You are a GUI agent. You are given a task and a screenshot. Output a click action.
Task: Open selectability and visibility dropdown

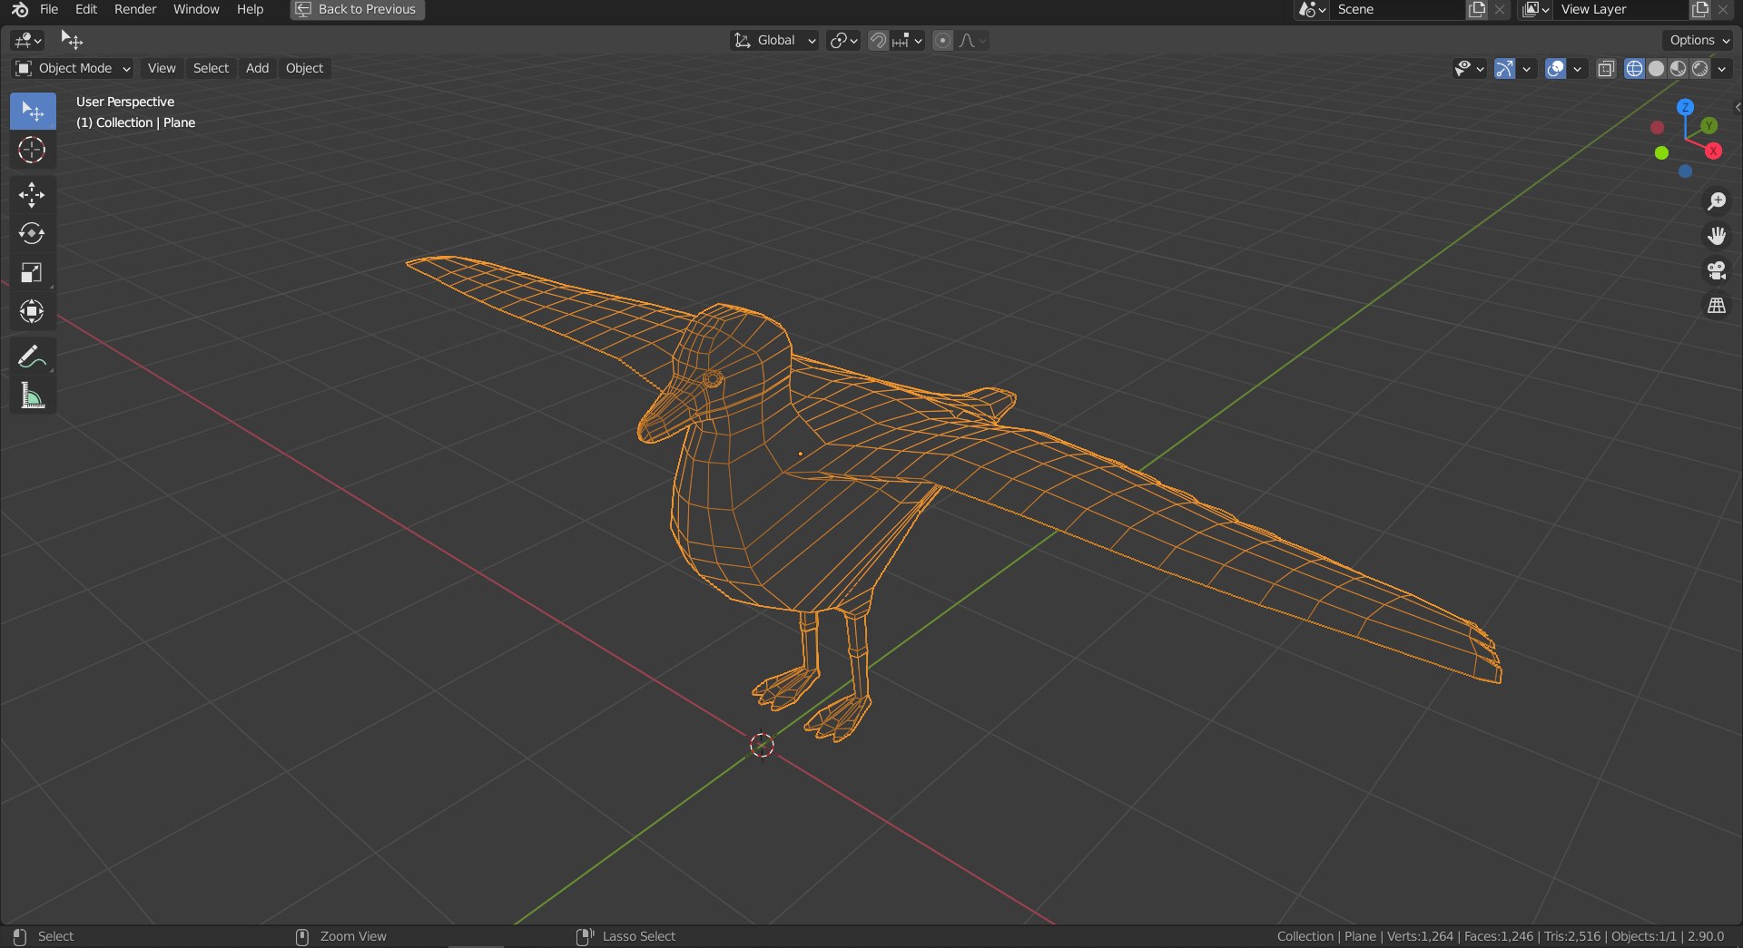coord(1469,68)
